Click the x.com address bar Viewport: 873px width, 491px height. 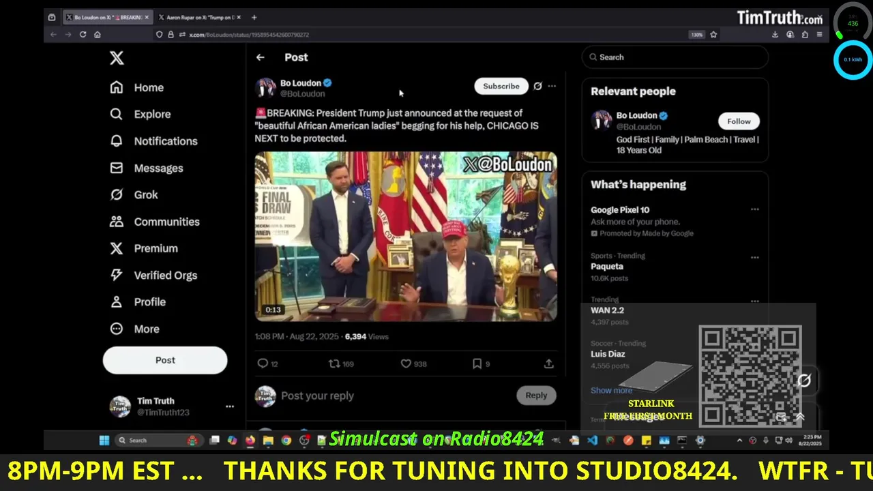coord(430,34)
